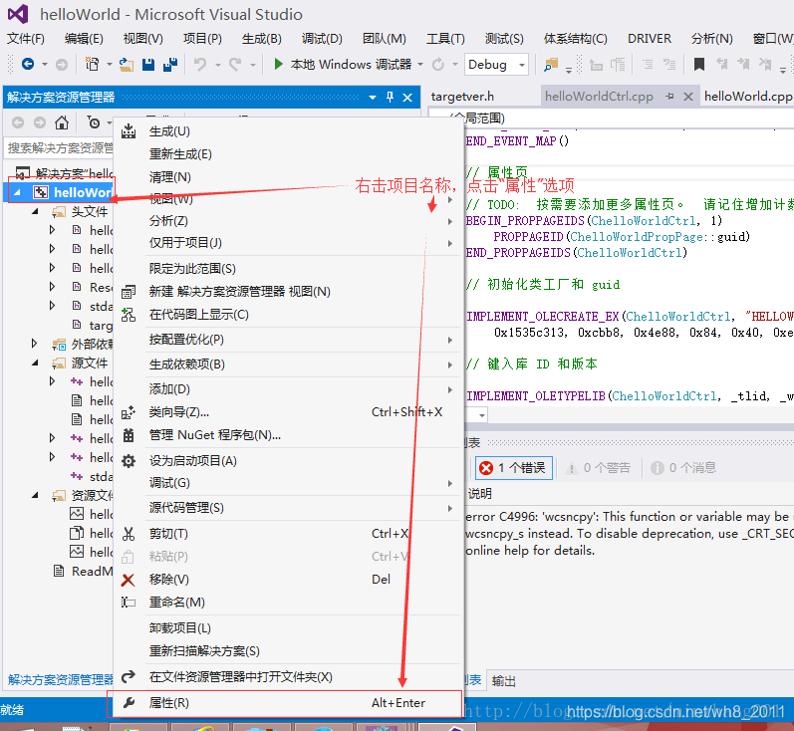
Task: Open the 分析(Z) submenu
Action: click(x=288, y=221)
